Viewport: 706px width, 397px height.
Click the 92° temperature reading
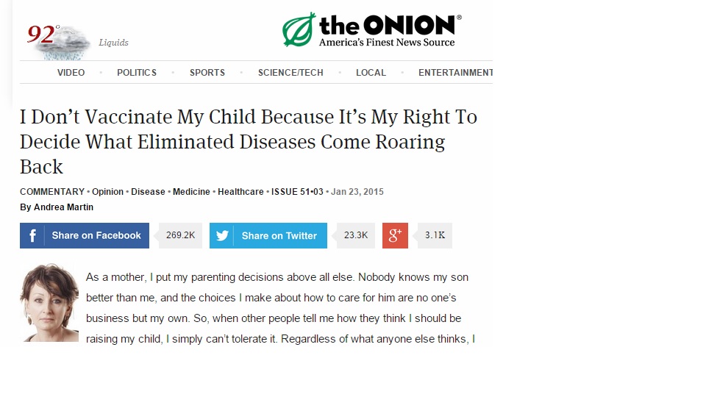pos(42,34)
